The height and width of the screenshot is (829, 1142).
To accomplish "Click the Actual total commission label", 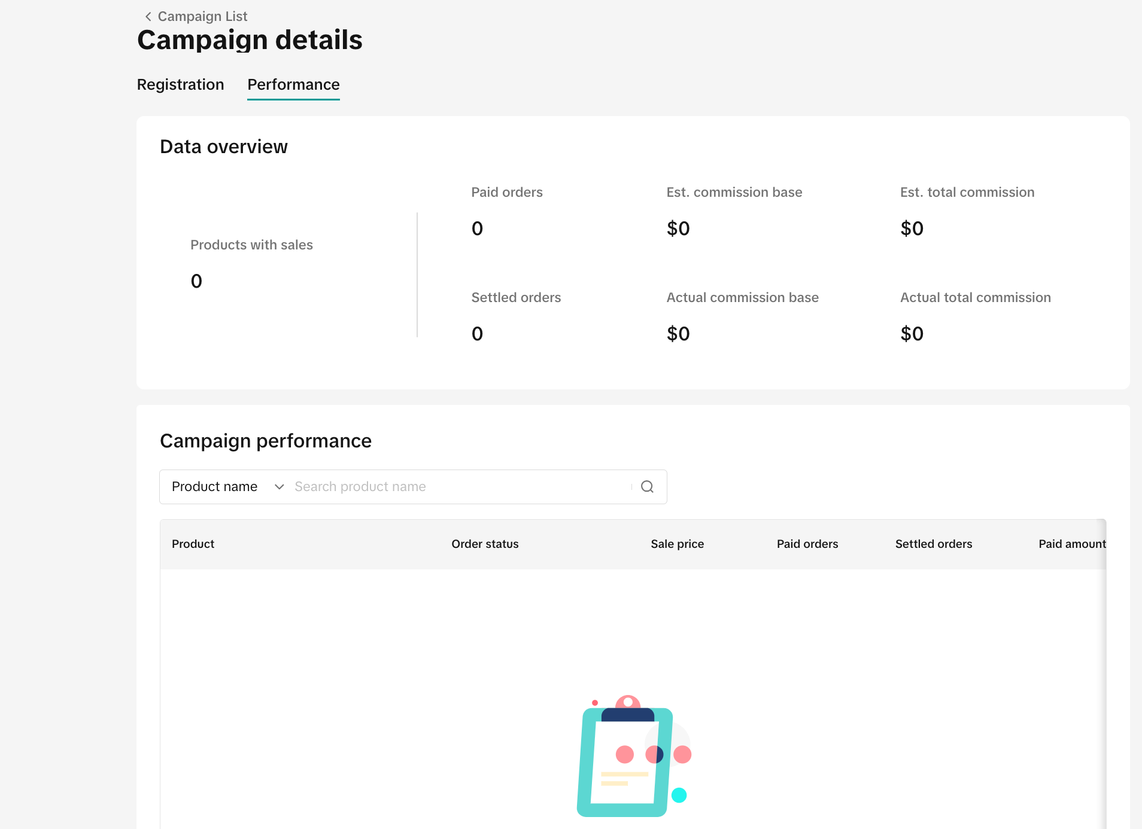I will click(x=975, y=298).
